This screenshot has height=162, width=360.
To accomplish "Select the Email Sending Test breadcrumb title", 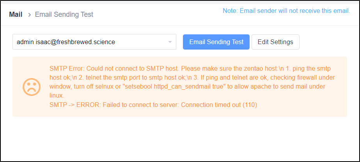I will click(x=64, y=14).
